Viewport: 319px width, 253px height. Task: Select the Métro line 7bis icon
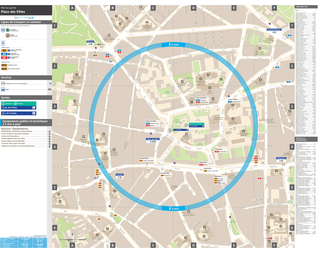[7, 30]
